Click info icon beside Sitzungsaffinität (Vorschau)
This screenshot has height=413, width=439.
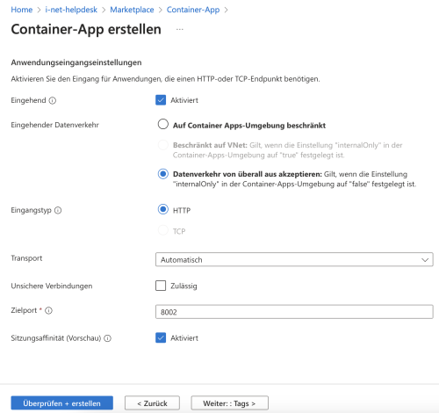(x=108, y=338)
